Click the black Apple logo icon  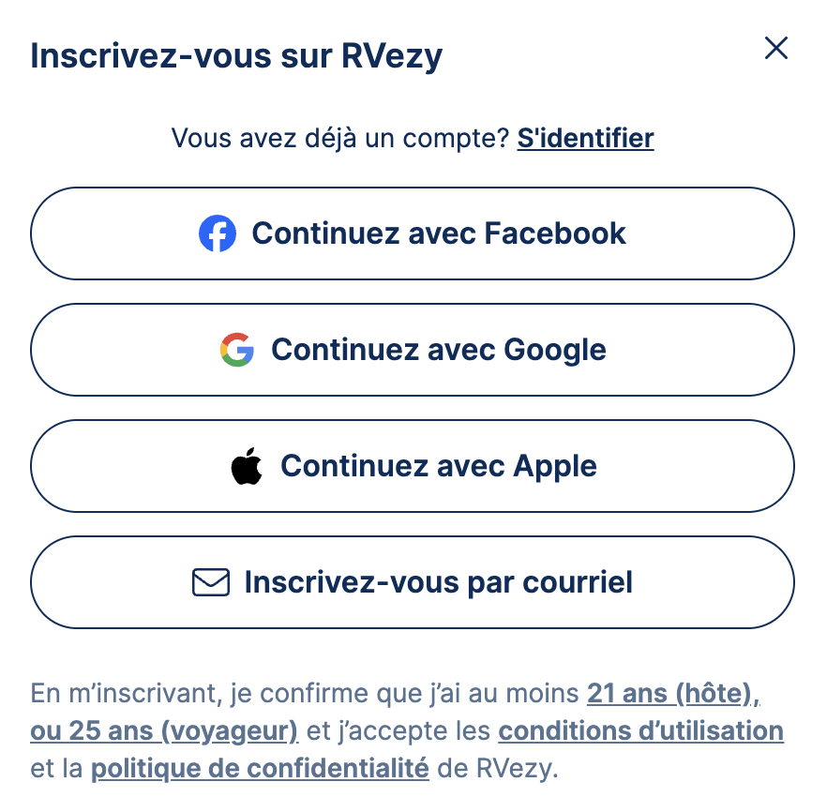click(x=247, y=466)
